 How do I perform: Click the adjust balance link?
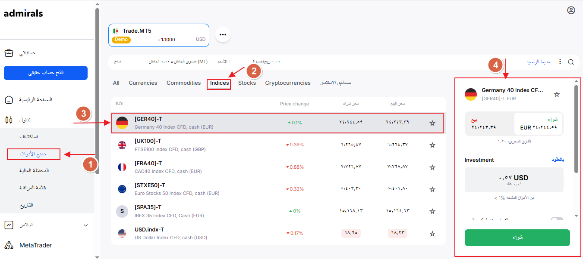538,62
